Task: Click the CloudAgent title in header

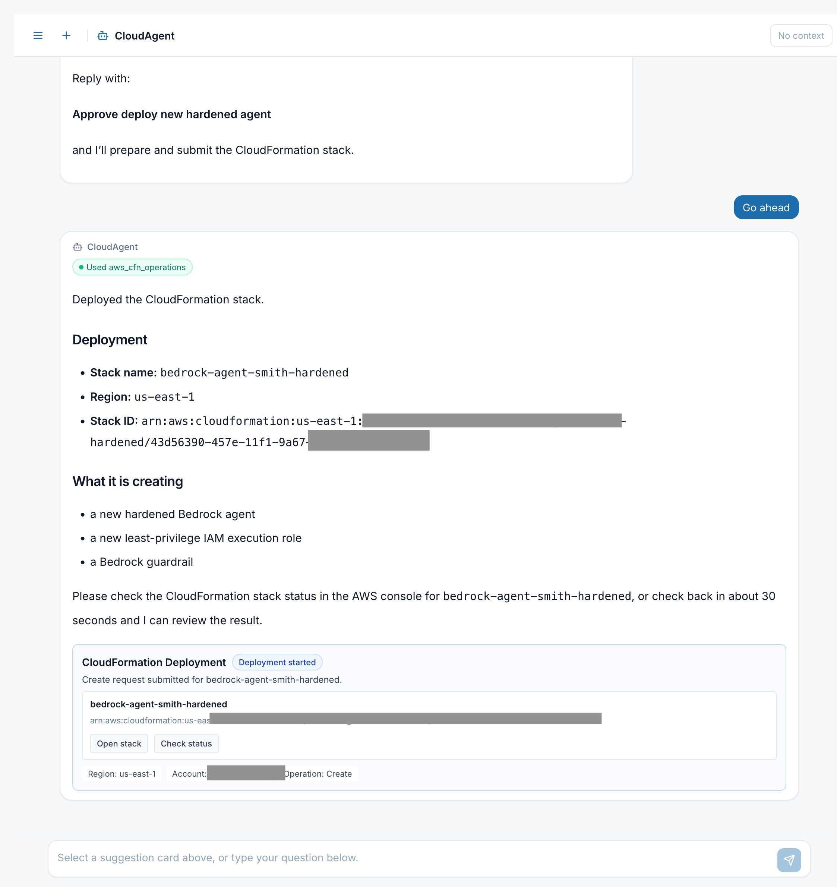Action: (x=145, y=36)
